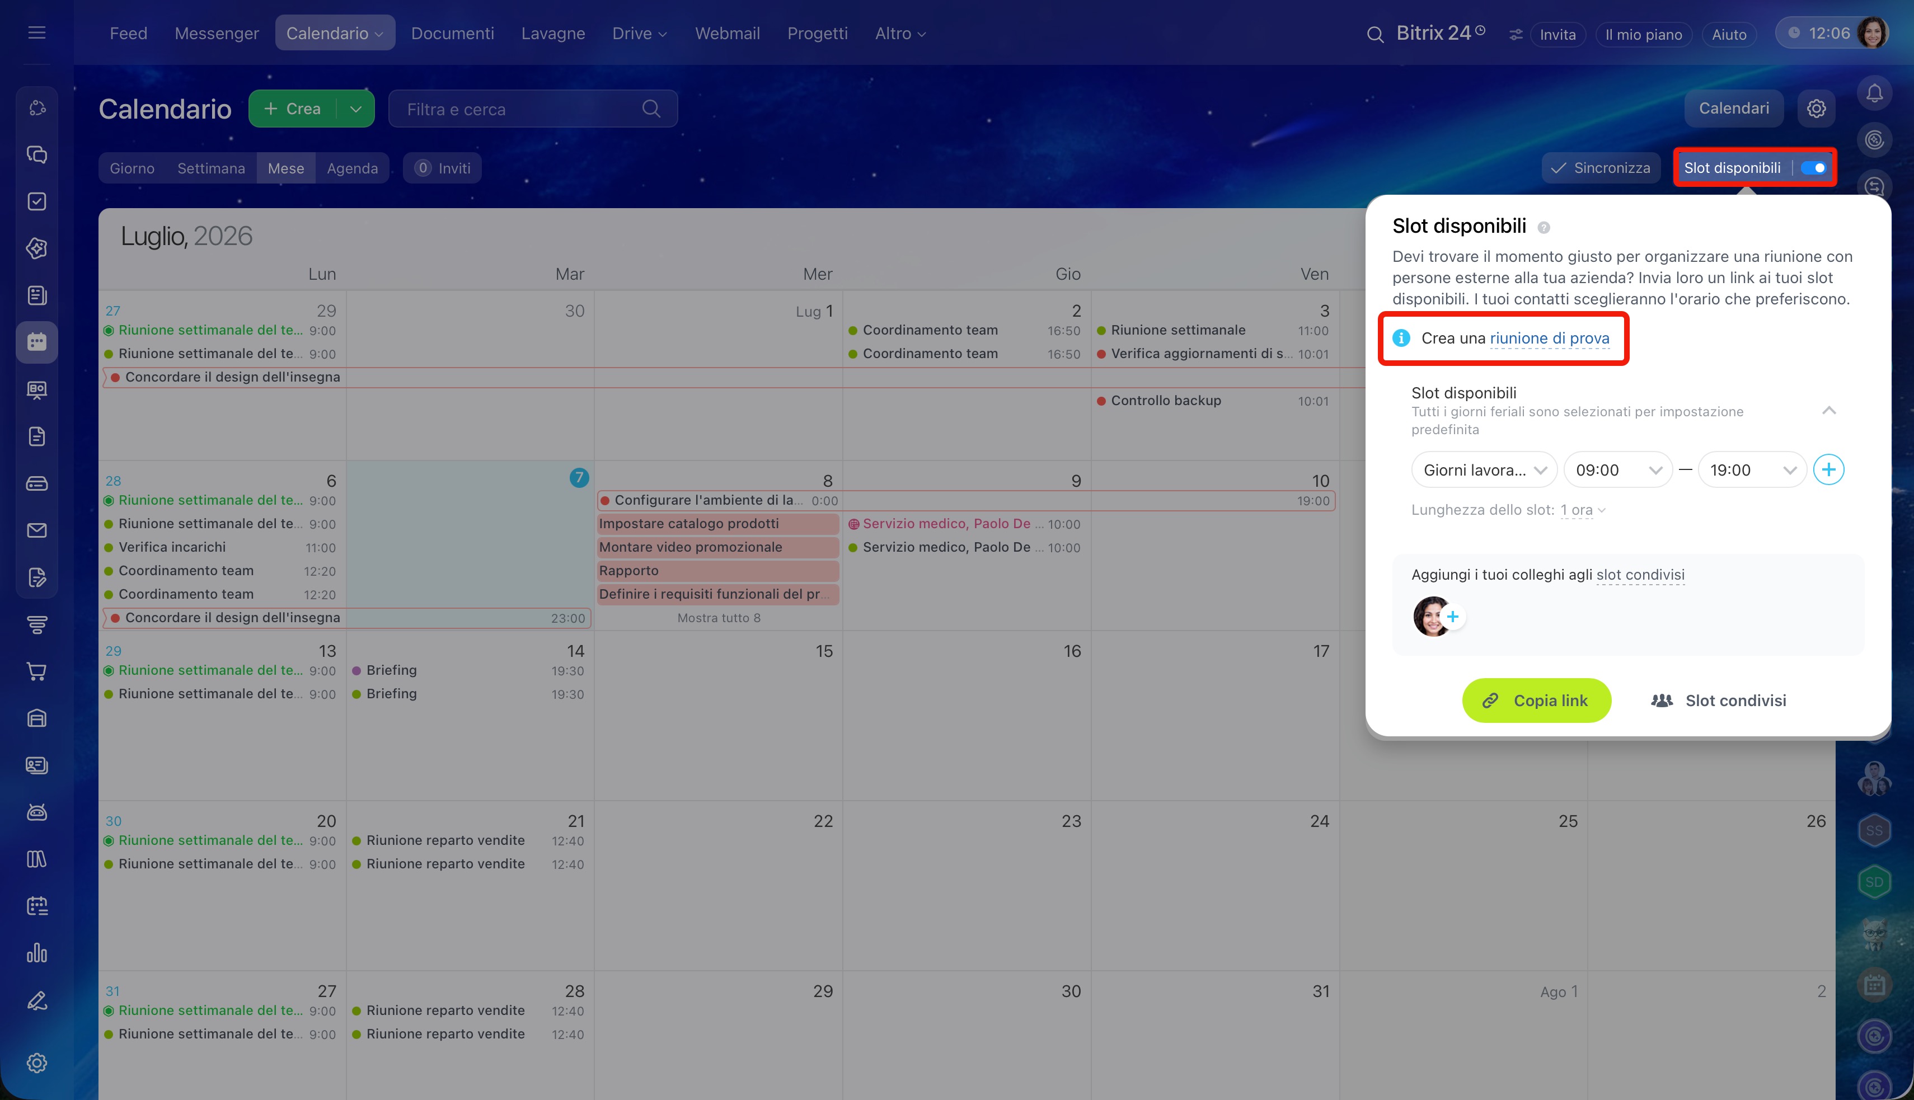Screen dimensions: 1914x1100
Task: Open the Calendari button
Action: (1733, 109)
